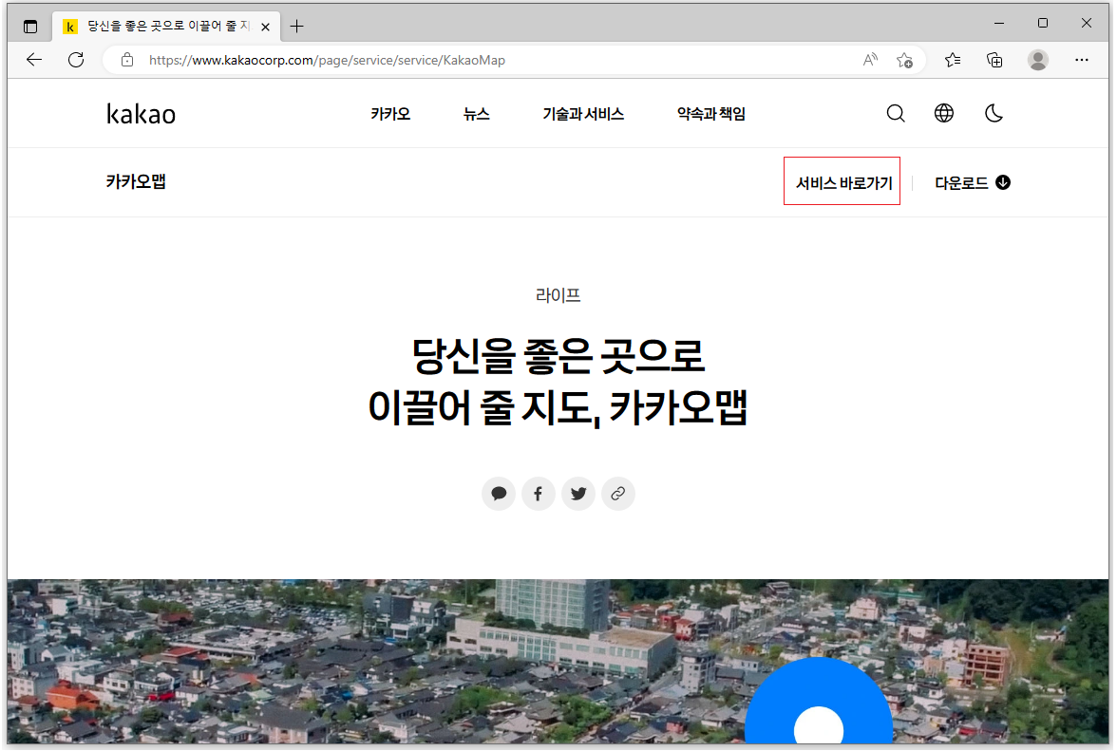Click the aerial town hero image
This screenshot has width=1117, height=751.
pos(558,662)
